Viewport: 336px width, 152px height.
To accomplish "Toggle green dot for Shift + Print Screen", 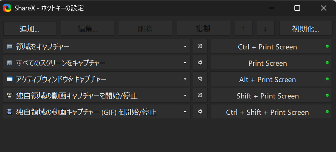I will tap(327, 96).
